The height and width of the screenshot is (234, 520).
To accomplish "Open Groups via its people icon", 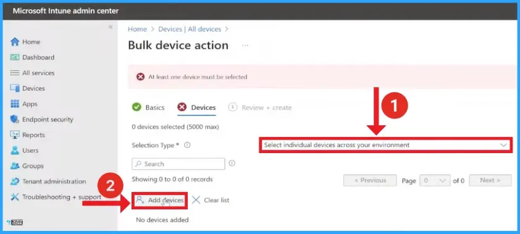I will pos(15,165).
